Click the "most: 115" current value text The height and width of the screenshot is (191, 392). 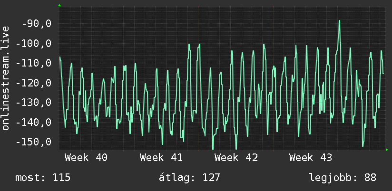43,178
